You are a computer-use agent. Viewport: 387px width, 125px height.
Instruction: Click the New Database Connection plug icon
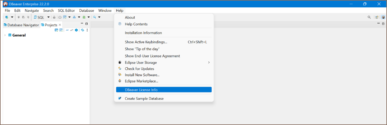7,17
